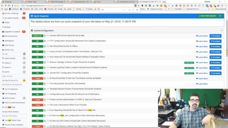Open Provide Public Feedback link
This screenshot has height=128, width=228.
(13, 125)
